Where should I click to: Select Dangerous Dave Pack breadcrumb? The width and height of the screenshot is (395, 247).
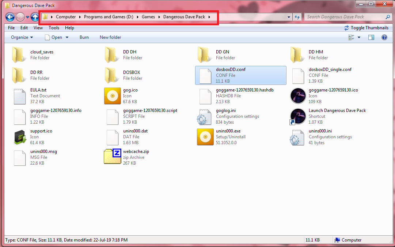[x=184, y=17]
